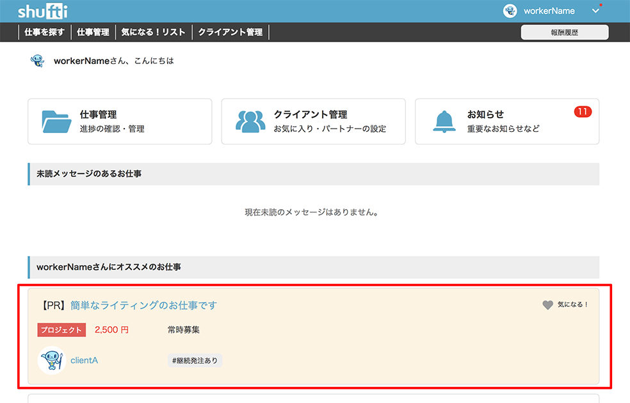The image size is (630, 403).
Task: Click the 進捗の確認・管理 subtitle
Action: [112, 129]
